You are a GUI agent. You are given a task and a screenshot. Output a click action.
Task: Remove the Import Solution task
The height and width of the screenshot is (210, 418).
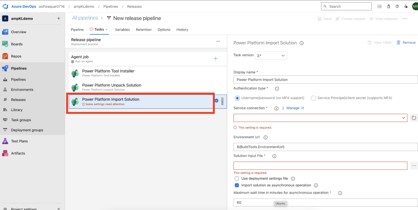point(406,42)
